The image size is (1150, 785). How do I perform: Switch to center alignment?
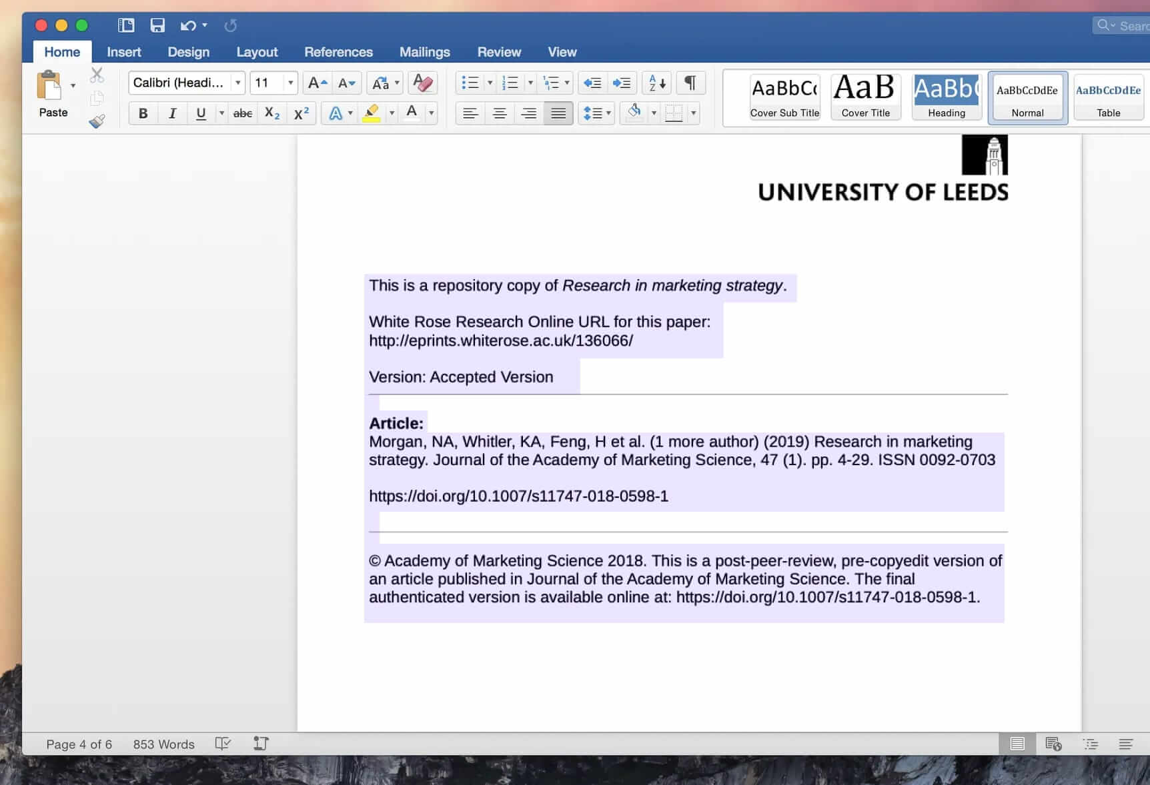point(499,113)
